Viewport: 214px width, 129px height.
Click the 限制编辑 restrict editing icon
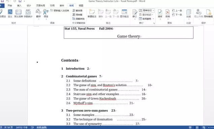click(x=208, y=13)
